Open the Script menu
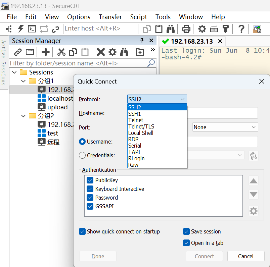The height and width of the screenshot is (267, 270). click(x=138, y=17)
